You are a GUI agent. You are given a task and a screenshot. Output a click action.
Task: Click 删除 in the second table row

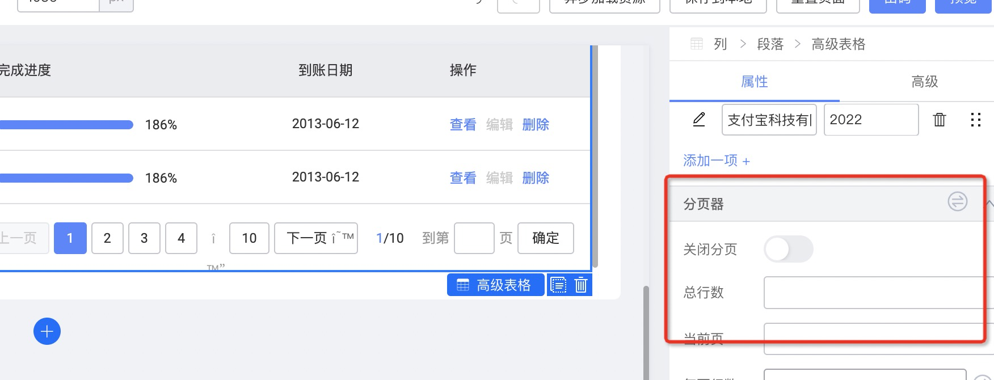[536, 178]
